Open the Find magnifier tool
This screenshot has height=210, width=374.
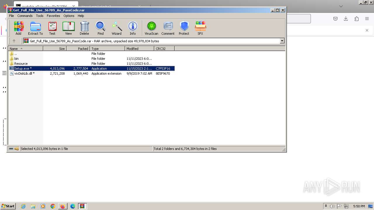coord(101,28)
